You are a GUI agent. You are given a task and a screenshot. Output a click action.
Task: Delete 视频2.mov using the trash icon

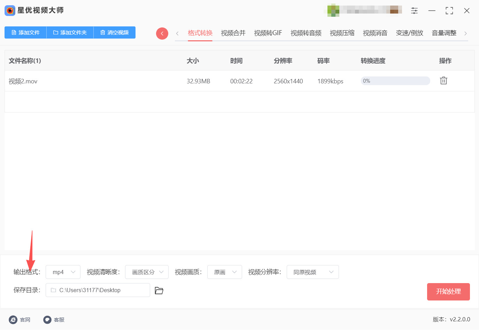pyautogui.click(x=443, y=80)
